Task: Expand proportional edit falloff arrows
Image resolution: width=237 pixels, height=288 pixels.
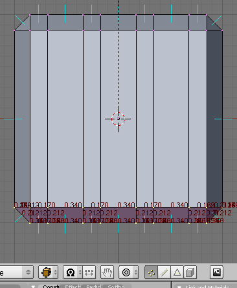Action: (136, 272)
